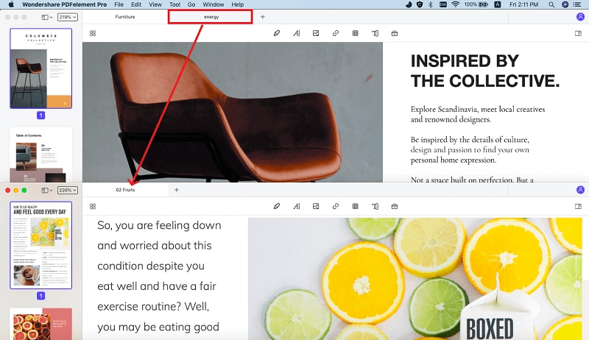589x340 pixels.
Task: Open the sidebar layout dropdown in the Furniture window
Action: (47, 17)
